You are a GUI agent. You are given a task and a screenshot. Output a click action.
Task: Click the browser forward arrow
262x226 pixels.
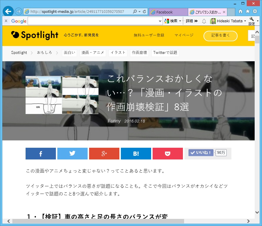point(18,11)
